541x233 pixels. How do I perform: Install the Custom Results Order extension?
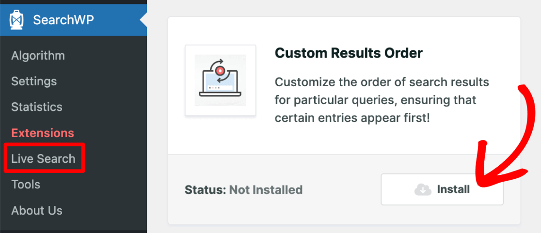click(x=442, y=189)
